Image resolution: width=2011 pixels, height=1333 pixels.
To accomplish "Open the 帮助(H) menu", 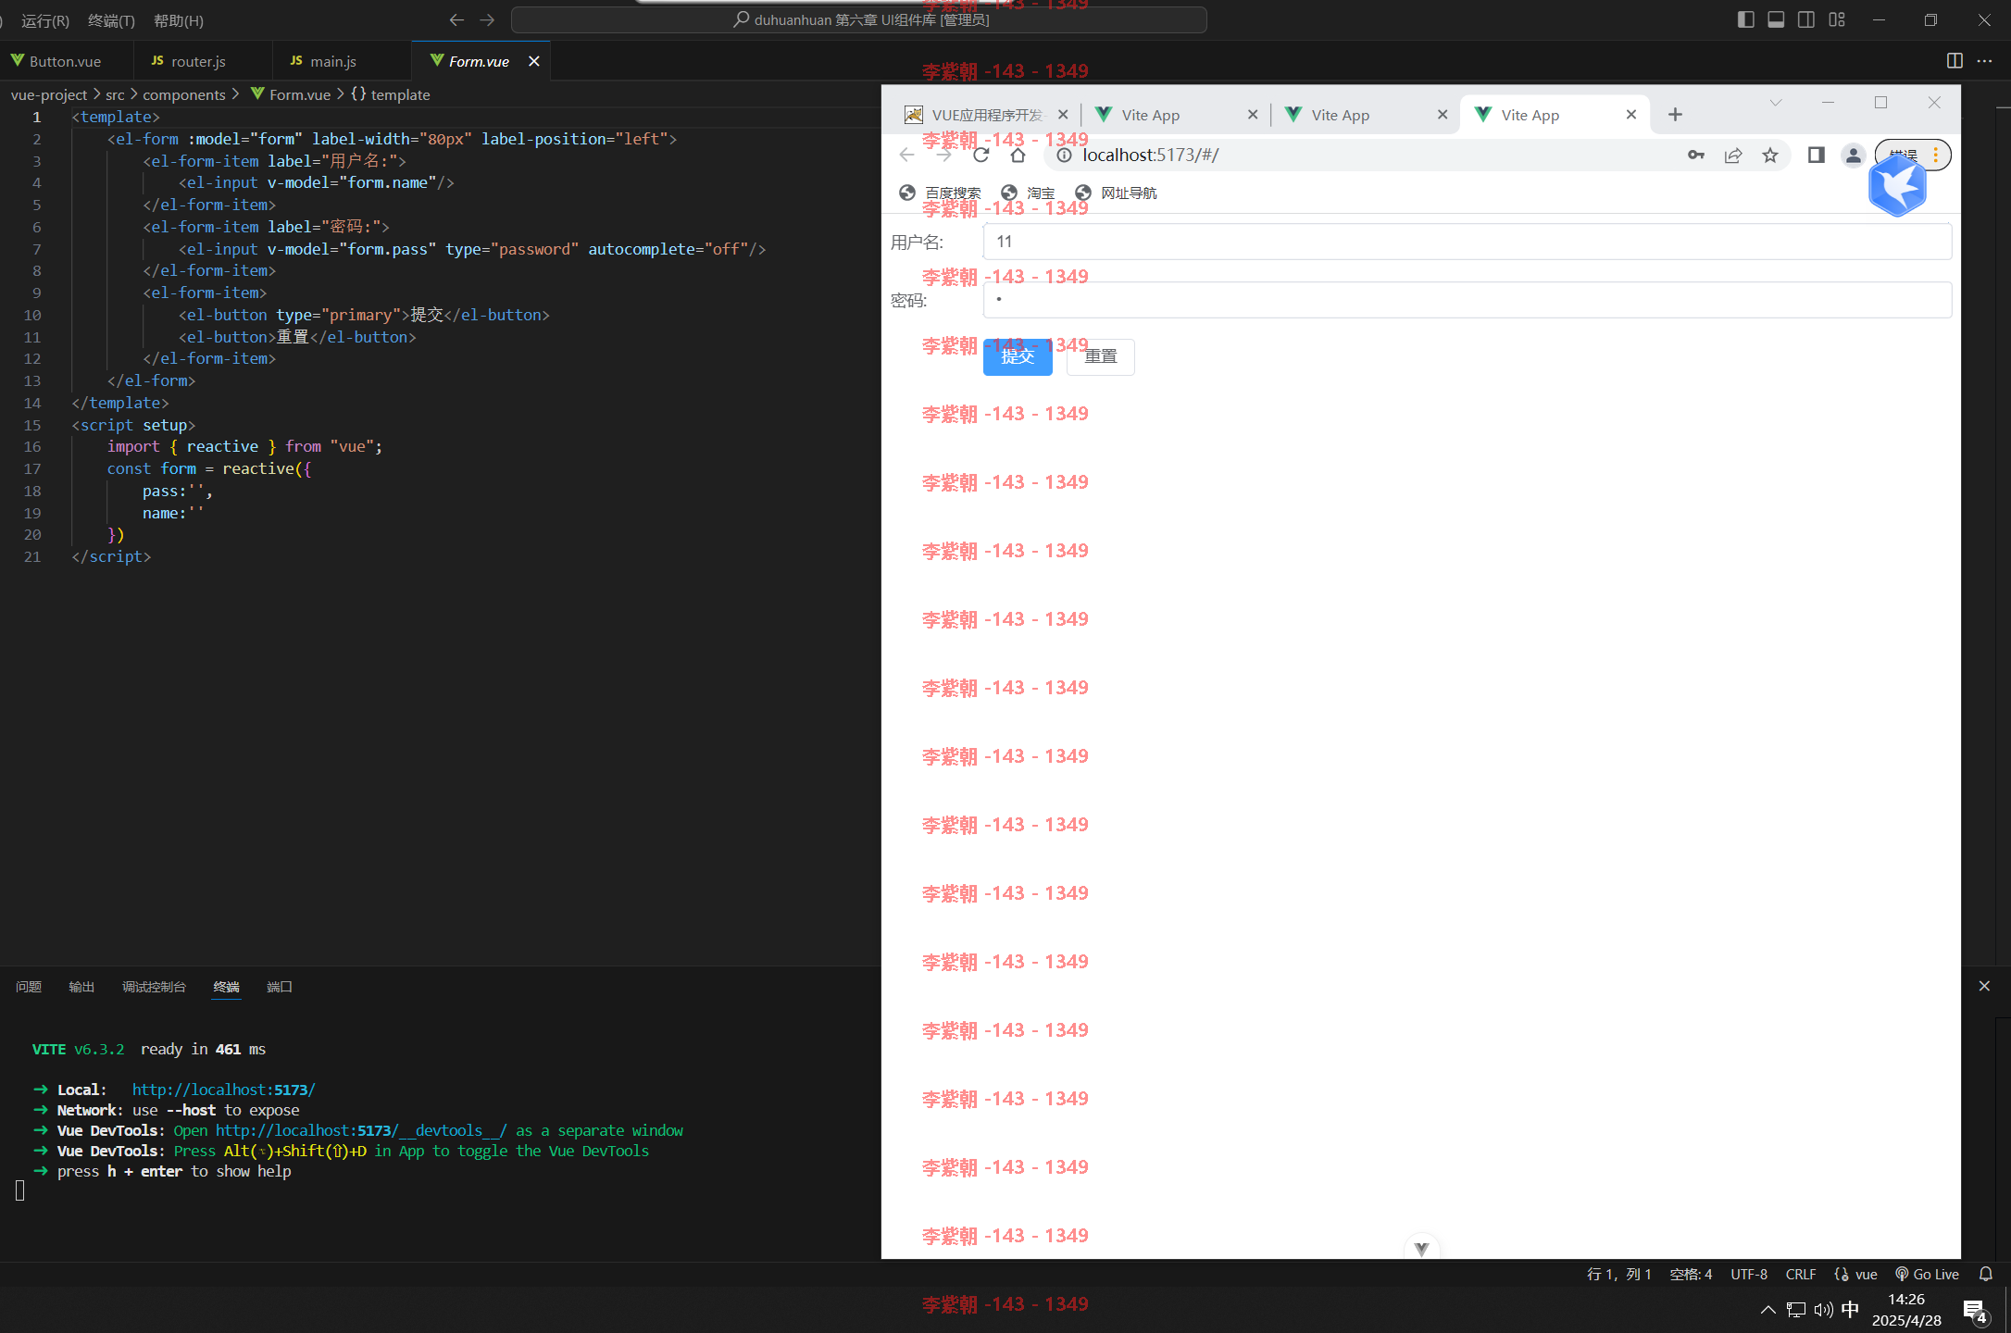I will click(179, 20).
